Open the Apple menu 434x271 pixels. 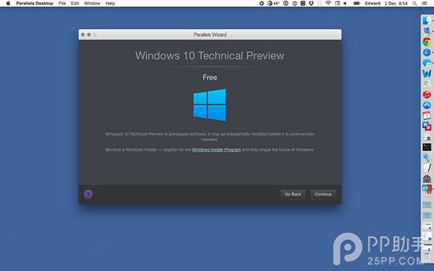(8, 4)
